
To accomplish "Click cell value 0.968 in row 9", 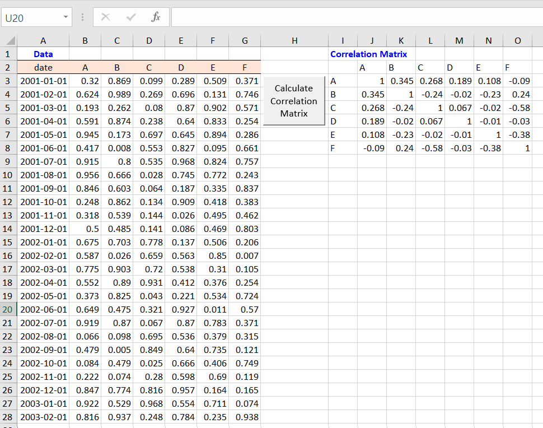I will click(181, 161).
